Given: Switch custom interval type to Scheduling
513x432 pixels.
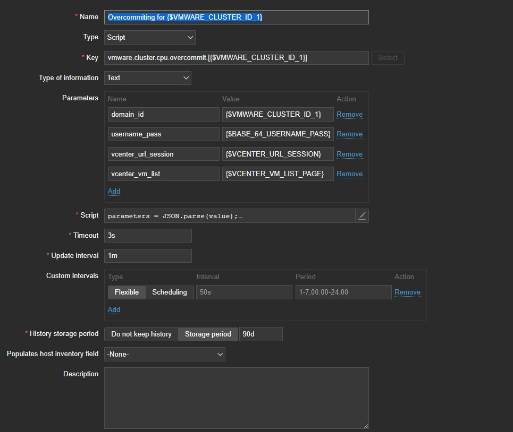Looking at the screenshot, I should click(x=170, y=292).
